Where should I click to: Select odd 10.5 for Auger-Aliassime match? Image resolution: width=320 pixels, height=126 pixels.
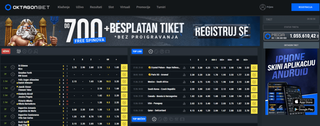click(x=108, y=81)
